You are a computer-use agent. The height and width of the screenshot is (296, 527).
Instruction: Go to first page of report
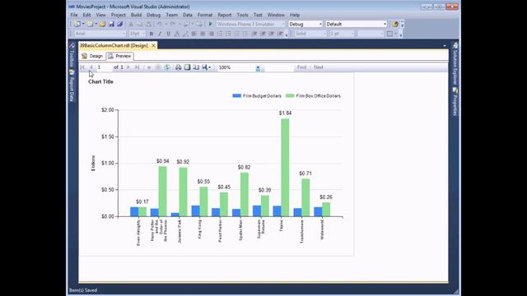(82, 67)
